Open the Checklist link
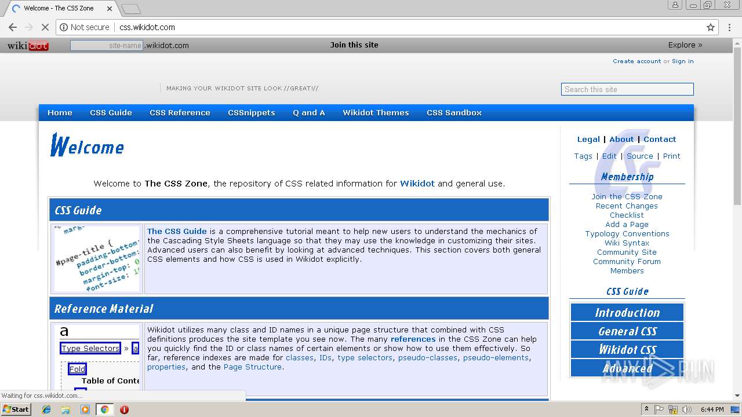This screenshot has height=417, width=742. (x=627, y=215)
